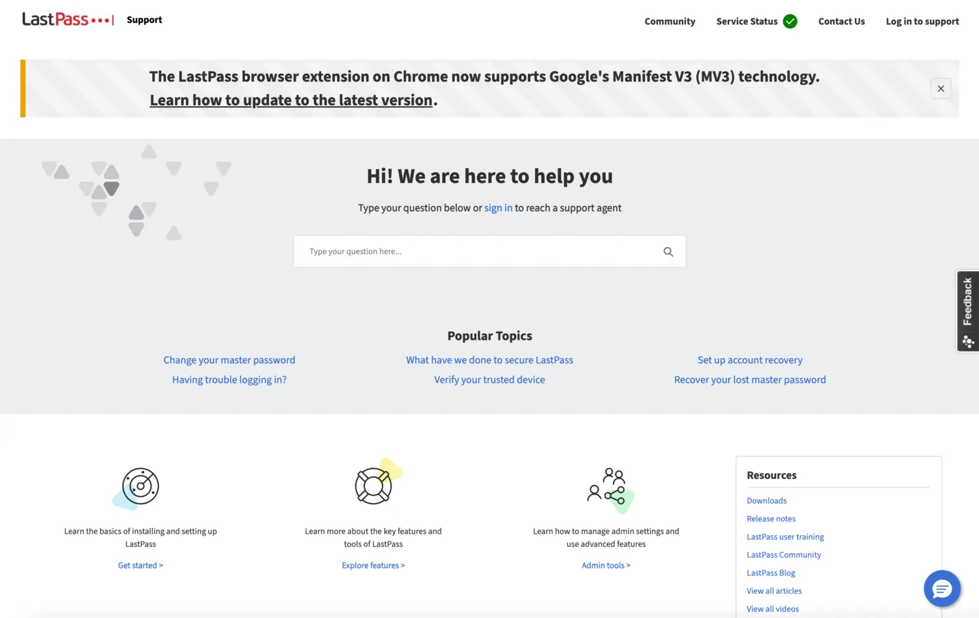Open Verify your trusted device topic
The height and width of the screenshot is (618, 979).
[489, 380]
